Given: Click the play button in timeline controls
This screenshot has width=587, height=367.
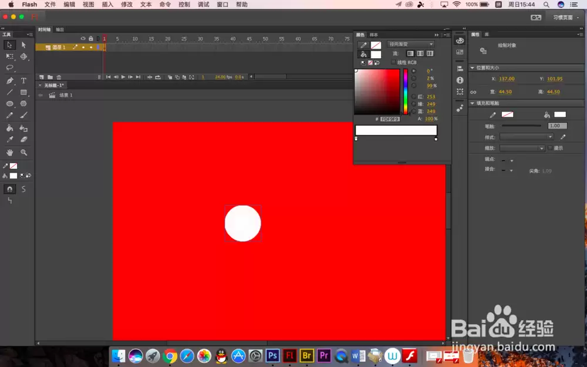Looking at the screenshot, I should click(123, 77).
